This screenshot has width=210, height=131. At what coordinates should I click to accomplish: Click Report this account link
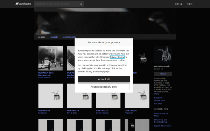point(163,126)
